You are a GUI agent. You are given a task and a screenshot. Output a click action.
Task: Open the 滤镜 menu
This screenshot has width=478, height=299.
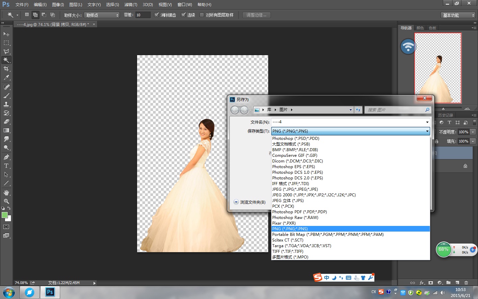pos(130,5)
